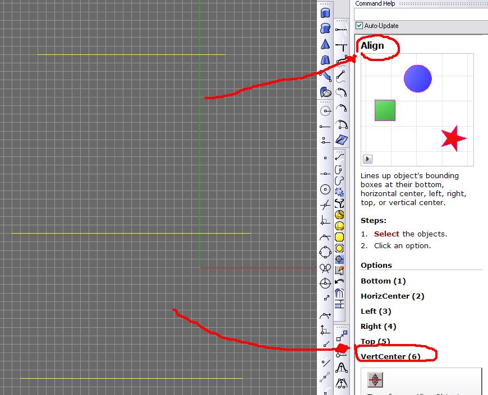Open the 'Select' link in Steps

tap(386, 234)
